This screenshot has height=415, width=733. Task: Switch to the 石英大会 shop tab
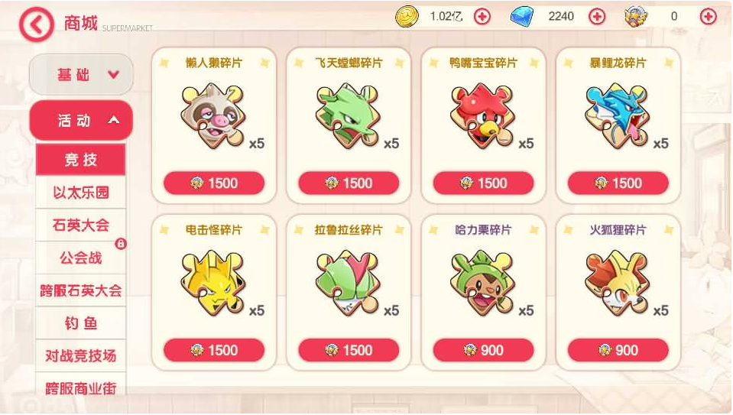[81, 225]
